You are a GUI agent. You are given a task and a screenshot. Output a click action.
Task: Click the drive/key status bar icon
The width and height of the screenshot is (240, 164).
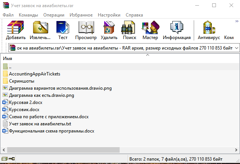pyautogui.click(x=8, y=159)
